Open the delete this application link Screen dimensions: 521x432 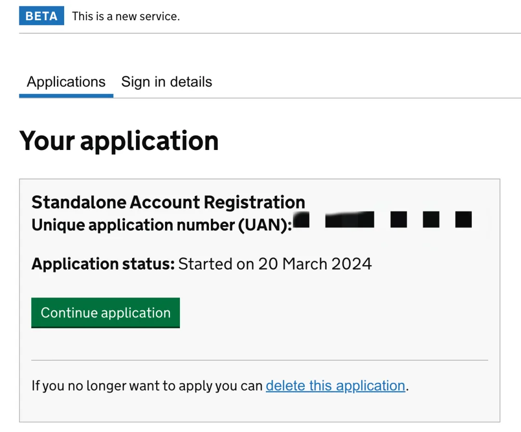[335, 386]
